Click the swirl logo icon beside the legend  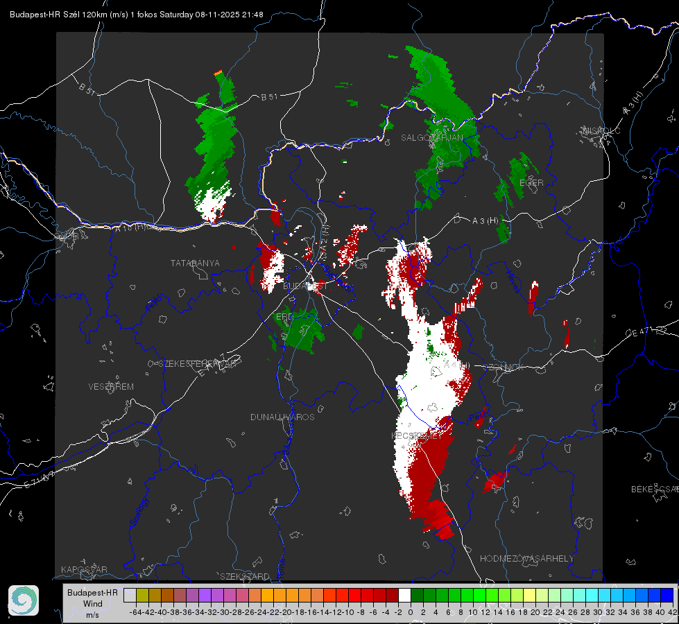point(24,600)
